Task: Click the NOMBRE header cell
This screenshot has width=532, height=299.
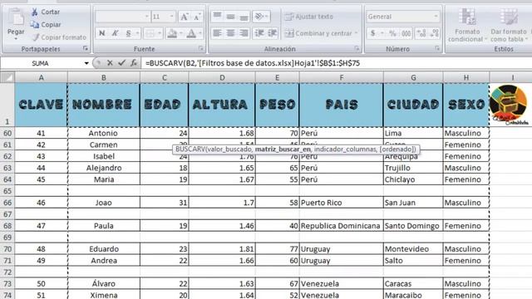Action: click(x=103, y=105)
